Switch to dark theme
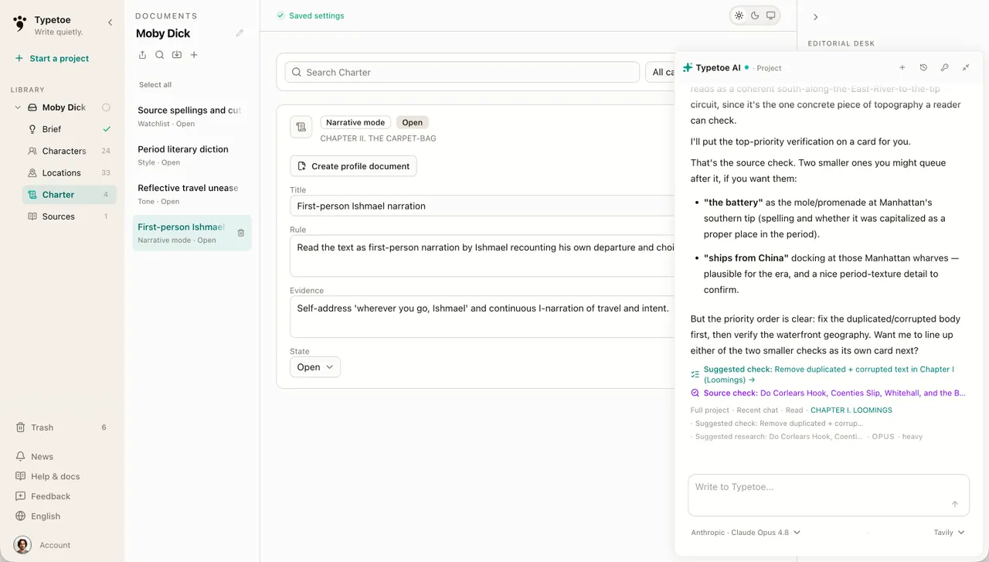 coord(755,15)
